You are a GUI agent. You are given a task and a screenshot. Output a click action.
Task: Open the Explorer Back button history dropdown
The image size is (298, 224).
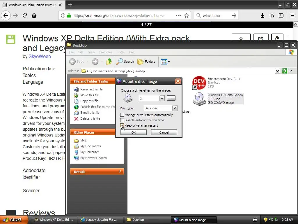(x=87, y=62)
